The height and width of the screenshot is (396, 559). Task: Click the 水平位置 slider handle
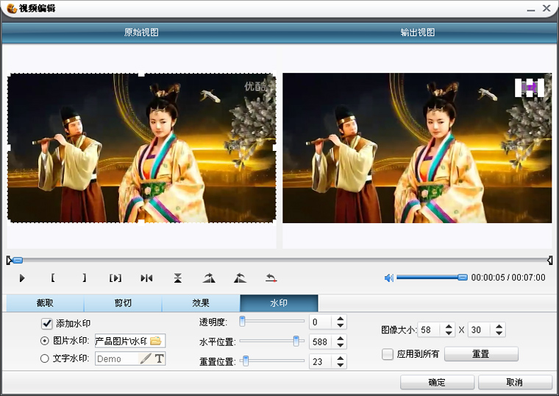[x=296, y=341]
